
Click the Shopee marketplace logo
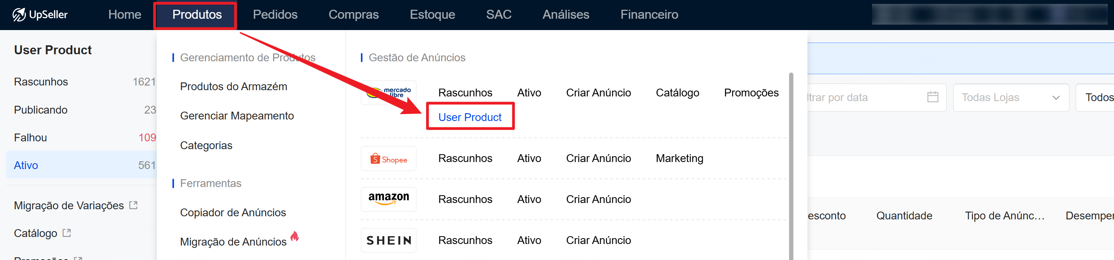tap(388, 159)
